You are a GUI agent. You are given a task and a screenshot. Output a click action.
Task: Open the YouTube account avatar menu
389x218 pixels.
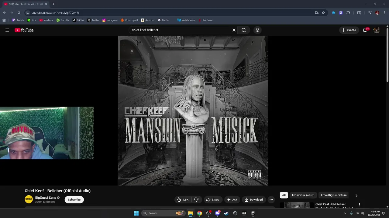click(377, 30)
